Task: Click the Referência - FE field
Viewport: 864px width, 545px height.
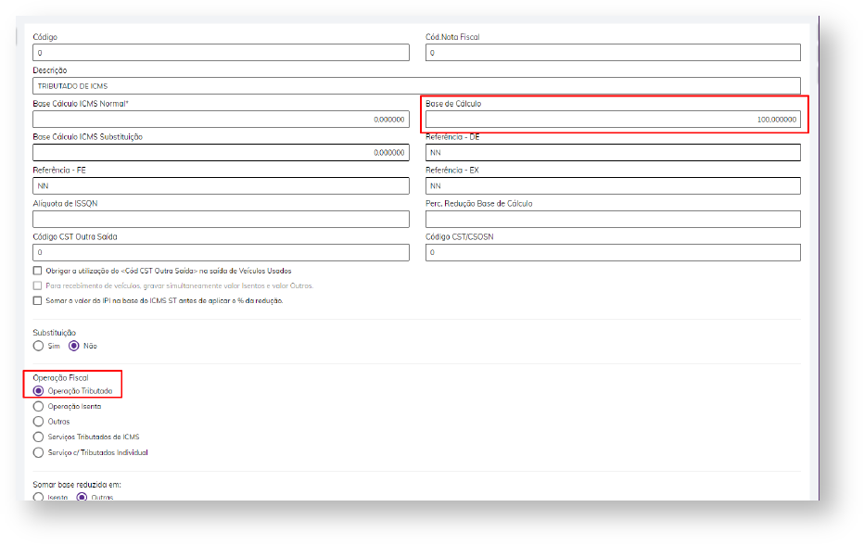Action: tap(221, 185)
